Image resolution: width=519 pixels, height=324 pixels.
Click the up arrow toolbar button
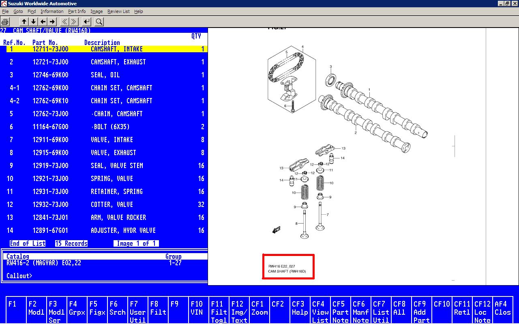coord(24,22)
